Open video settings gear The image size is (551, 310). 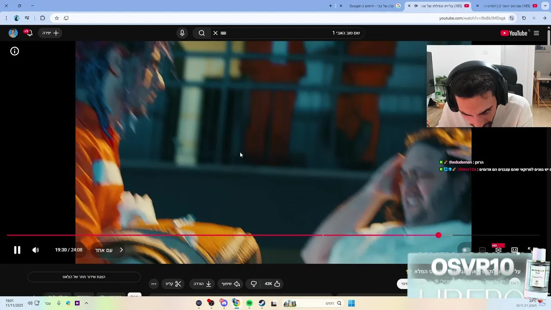click(x=498, y=250)
